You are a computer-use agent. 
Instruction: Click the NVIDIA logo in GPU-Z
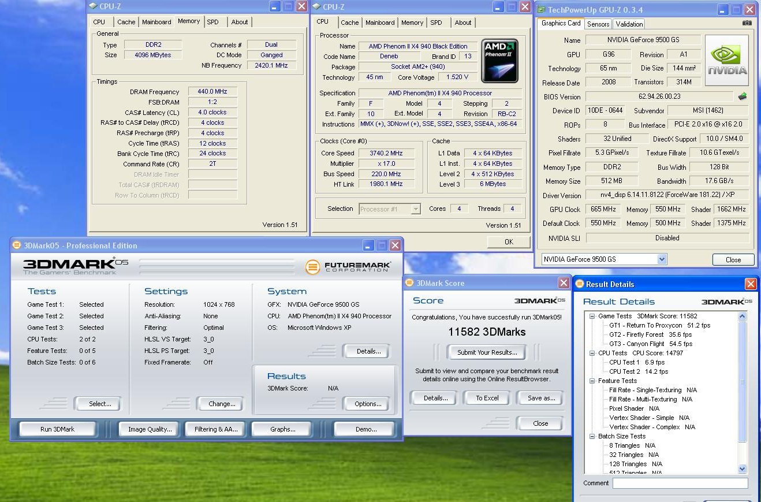click(x=727, y=61)
